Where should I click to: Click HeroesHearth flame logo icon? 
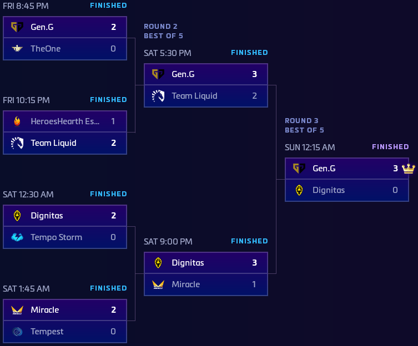pos(17,121)
